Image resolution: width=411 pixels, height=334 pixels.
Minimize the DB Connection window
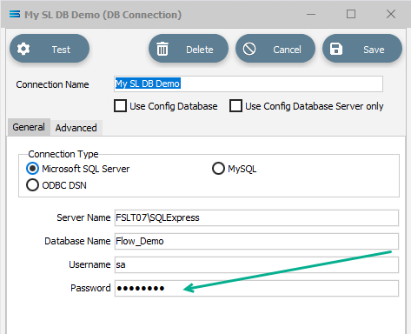[x=311, y=14]
